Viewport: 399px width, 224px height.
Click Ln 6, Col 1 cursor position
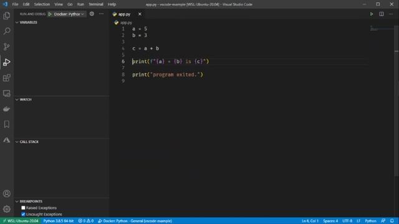(x=310, y=221)
